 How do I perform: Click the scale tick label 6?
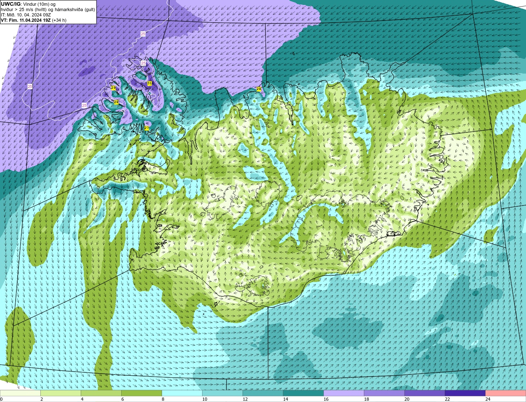[122, 399]
